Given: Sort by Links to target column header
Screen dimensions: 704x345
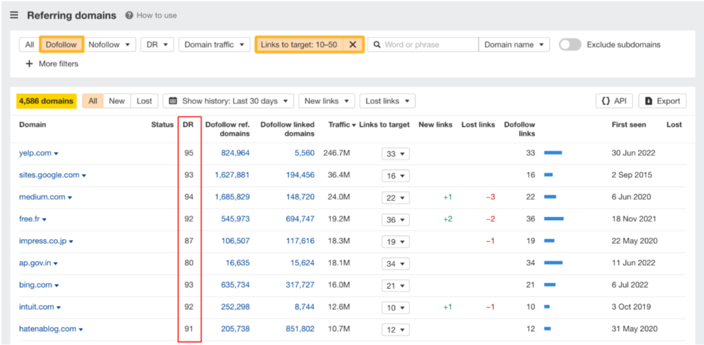Looking at the screenshot, I should click(384, 124).
